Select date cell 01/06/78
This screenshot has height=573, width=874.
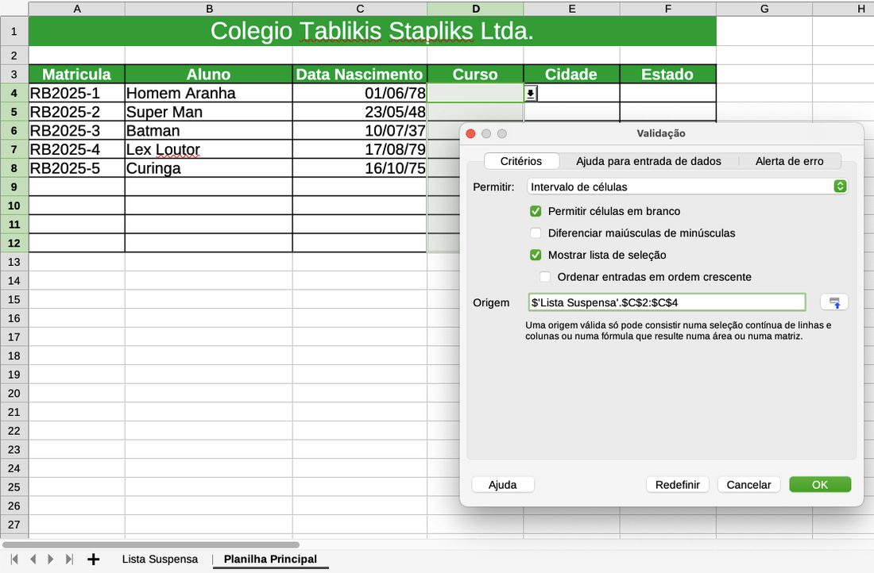(x=360, y=93)
